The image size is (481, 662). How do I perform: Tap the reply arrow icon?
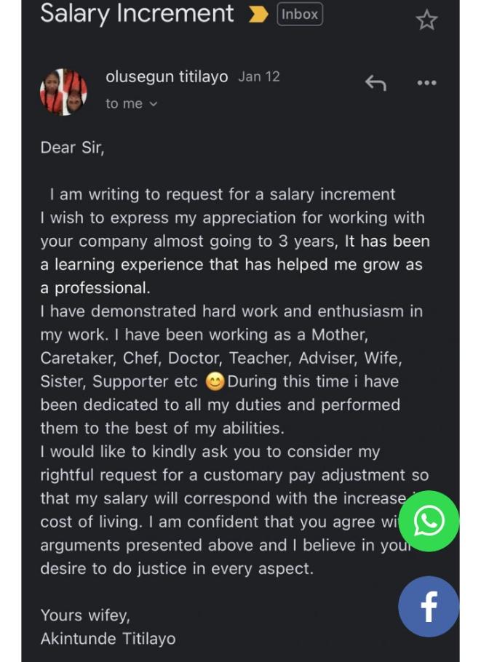(375, 83)
